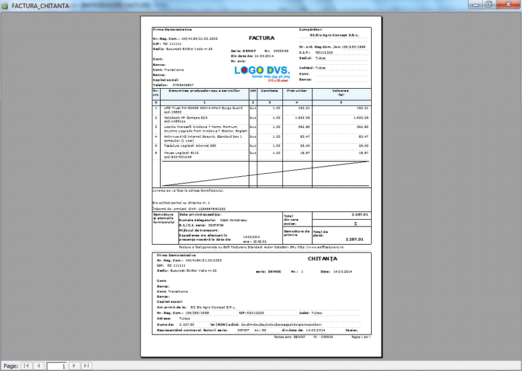Jump to the last page of the preview

pyautogui.click(x=86, y=366)
